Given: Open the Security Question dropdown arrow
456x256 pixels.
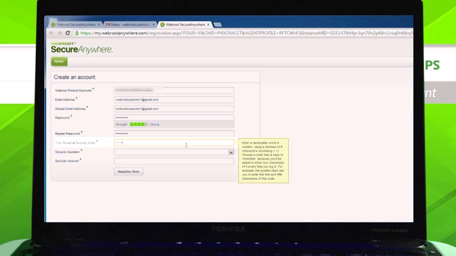Looking at the screenshot, I should pos(231,152).
